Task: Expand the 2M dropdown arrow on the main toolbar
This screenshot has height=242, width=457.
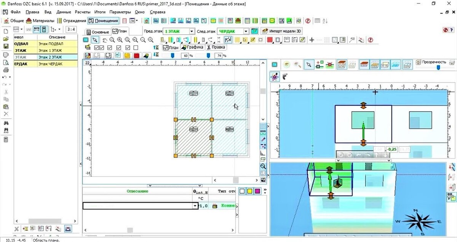Action: [137, 21]
